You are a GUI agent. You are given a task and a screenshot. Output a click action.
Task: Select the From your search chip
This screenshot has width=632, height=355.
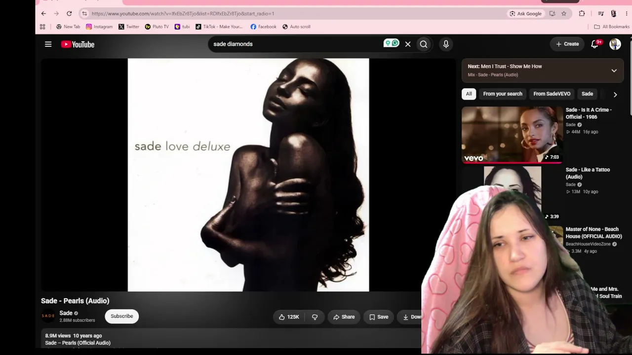click(503, 94)
